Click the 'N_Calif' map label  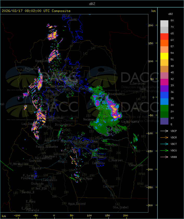(77, 67)
